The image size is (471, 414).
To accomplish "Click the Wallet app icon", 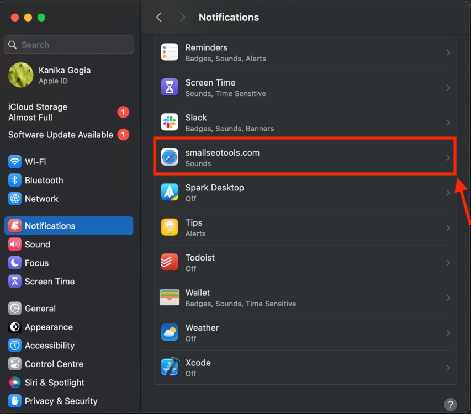I will click(x=170, y=297).
